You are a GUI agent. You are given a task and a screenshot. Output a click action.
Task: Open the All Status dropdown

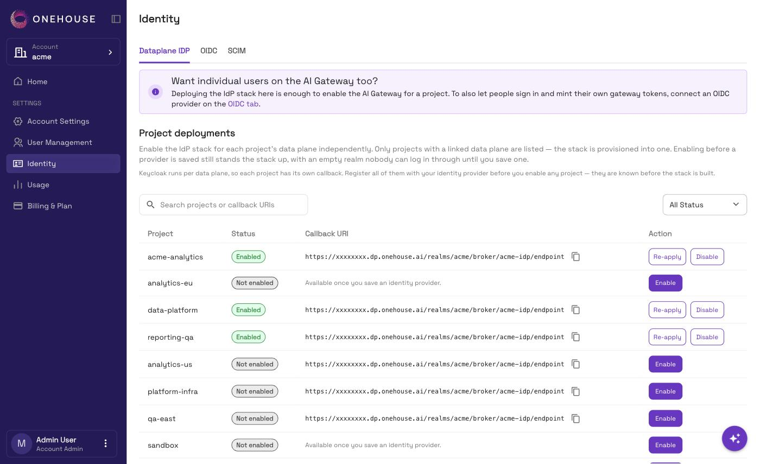(x=705, y=205)
